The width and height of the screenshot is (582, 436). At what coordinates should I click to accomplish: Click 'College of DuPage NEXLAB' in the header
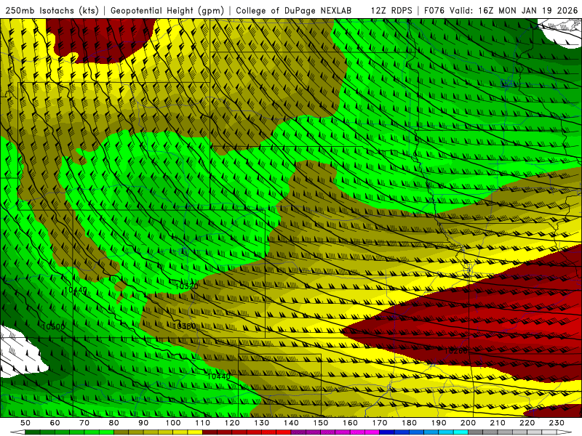pyautogui.click(x=293, y=10)
